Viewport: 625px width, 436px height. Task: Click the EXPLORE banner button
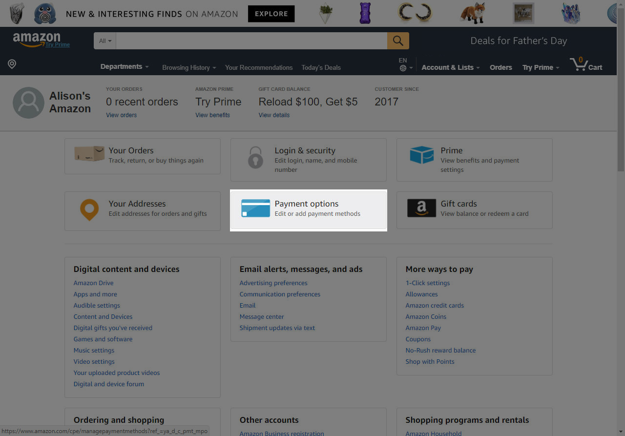pos(271,14)
